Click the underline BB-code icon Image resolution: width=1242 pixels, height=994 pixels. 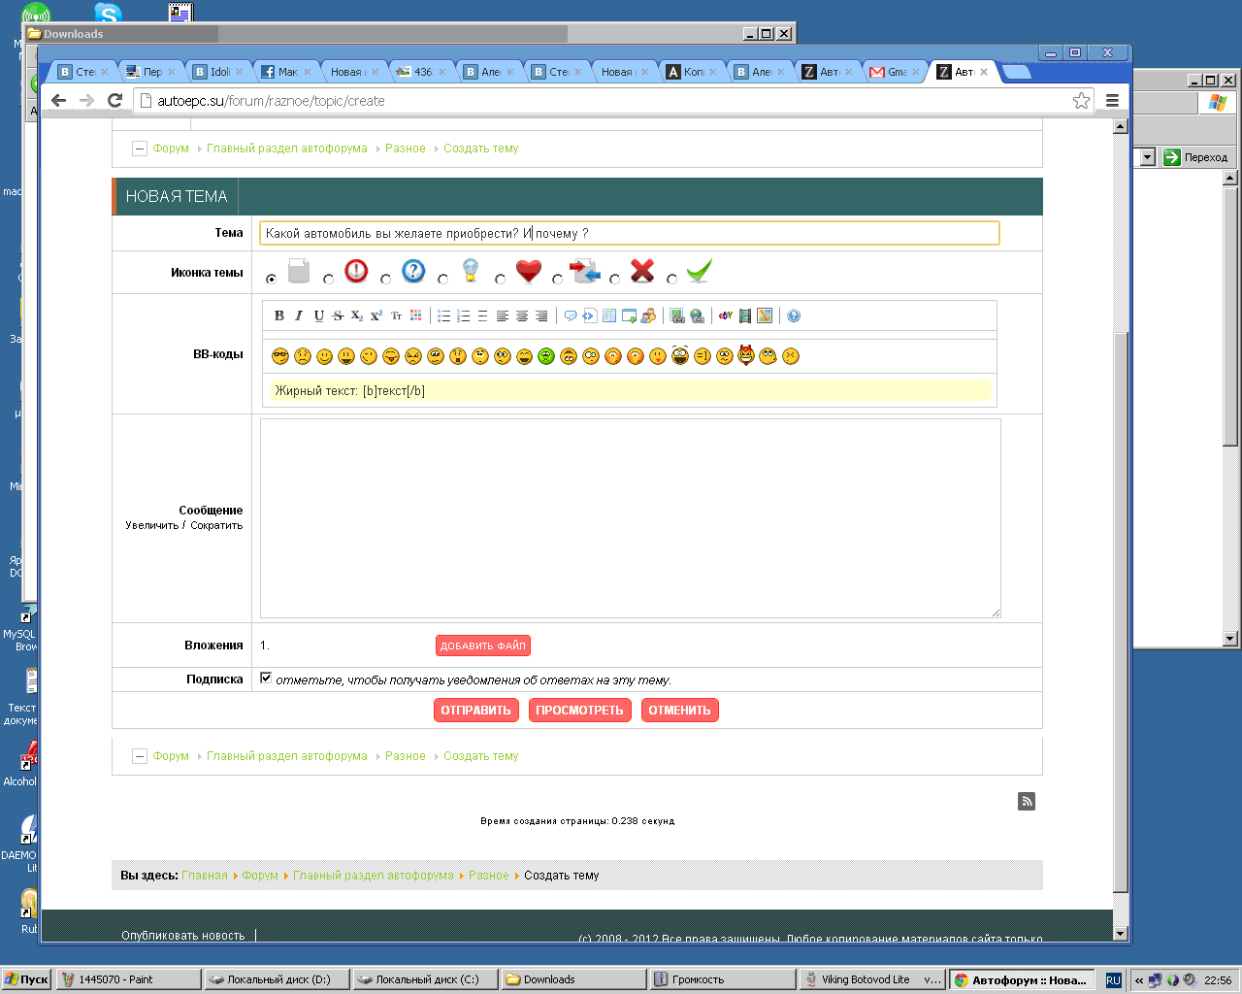click(318, 315)
